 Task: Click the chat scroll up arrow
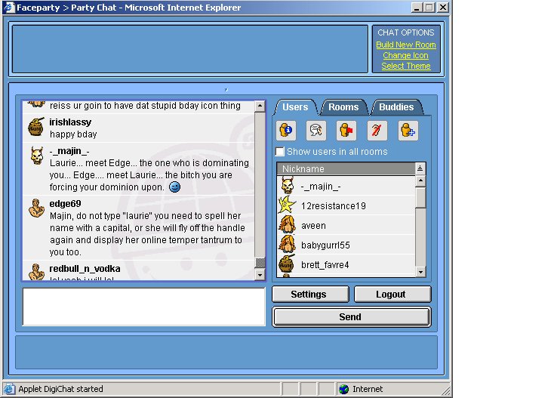(x=260, y=106)
